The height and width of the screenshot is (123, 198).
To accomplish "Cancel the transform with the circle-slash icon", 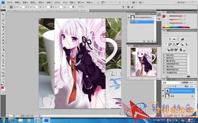I will [128, 7].
